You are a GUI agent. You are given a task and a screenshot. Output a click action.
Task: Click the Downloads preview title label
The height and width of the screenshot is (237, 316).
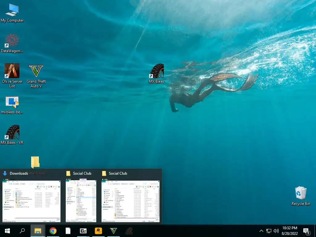(x=19, y=173)
